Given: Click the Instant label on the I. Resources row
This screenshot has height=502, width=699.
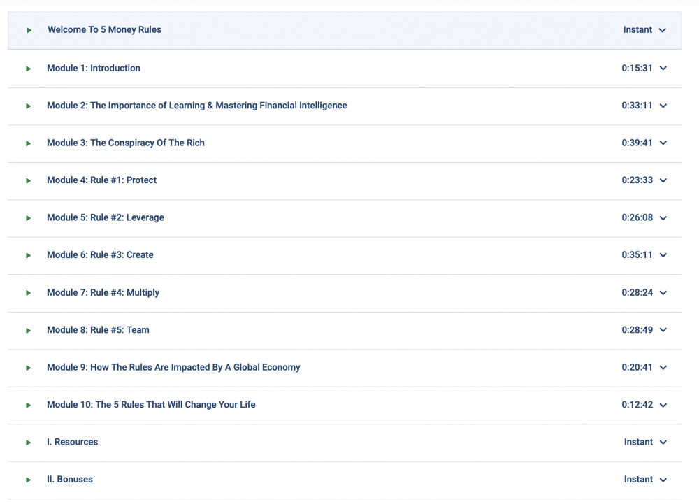Looking at the screenshot, I should coord(638,443).
